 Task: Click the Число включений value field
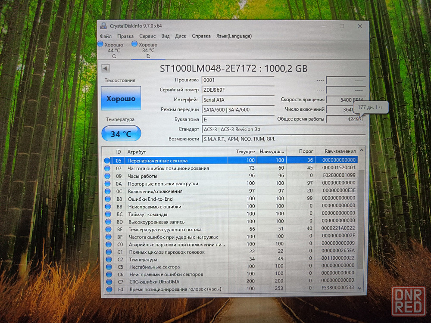[340, 109]
